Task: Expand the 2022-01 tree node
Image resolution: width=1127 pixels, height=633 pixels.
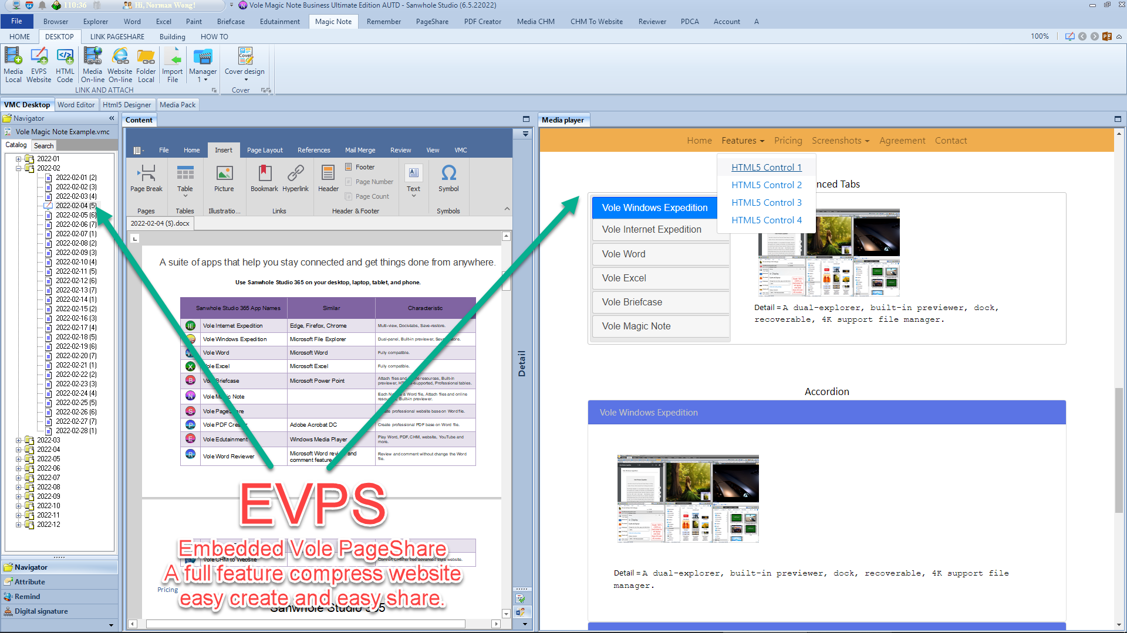Action: 19,159
